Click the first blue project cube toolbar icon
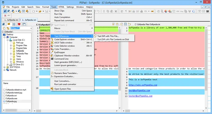The height and width of the screenshot is (114, 212). point(5,11)
